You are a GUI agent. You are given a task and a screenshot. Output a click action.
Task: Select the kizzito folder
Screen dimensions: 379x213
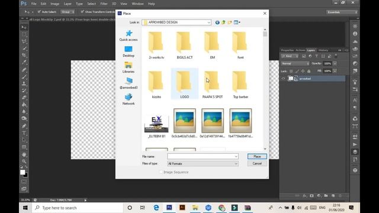pos(156,84)
